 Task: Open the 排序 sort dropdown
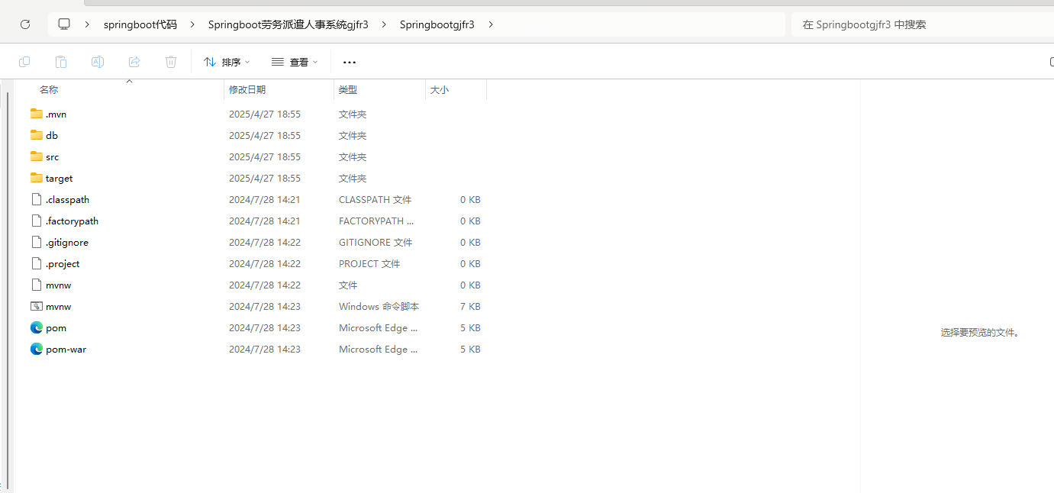(x=227, y=62)
